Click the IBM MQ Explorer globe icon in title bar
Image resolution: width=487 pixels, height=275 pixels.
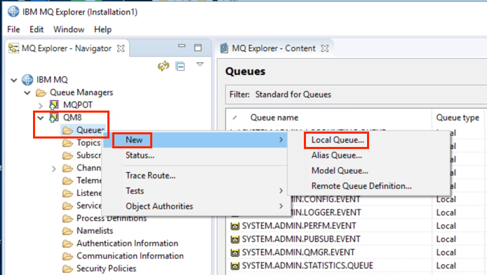(13, 11)
